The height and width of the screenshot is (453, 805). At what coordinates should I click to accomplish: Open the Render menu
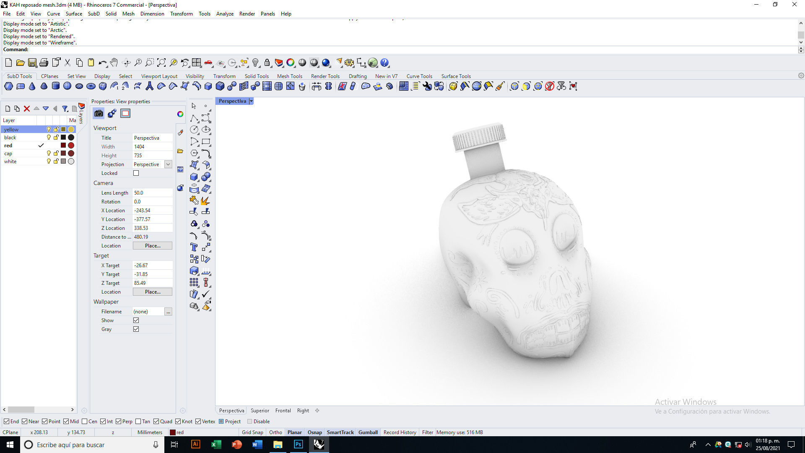[247, 14]
